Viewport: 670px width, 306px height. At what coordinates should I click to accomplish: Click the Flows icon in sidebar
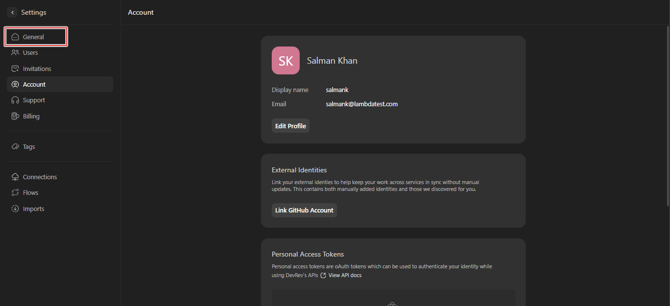click(15, 193)
